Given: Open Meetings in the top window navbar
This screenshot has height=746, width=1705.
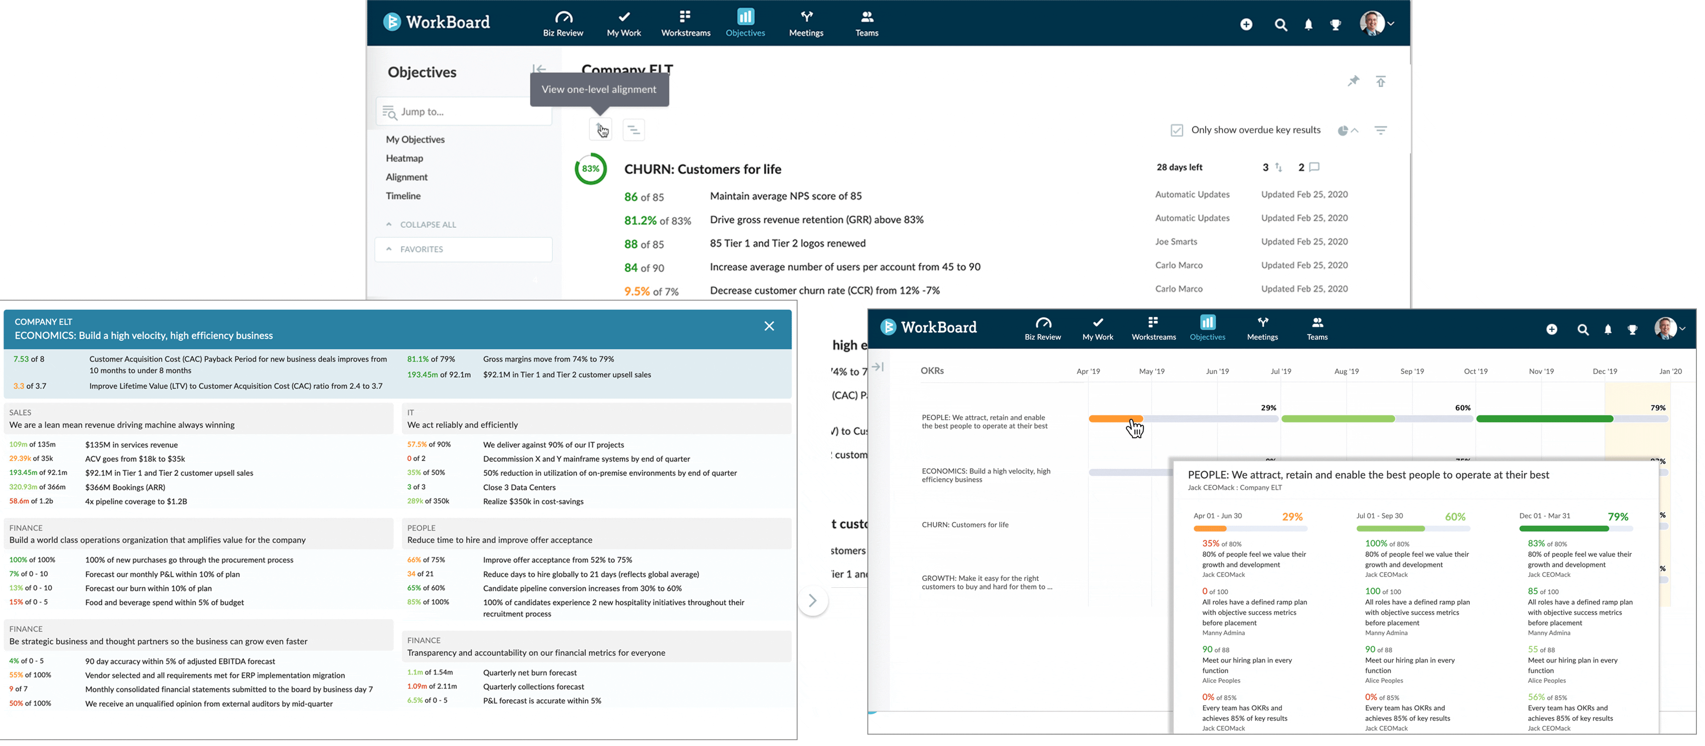Looking at the screenshot, I should [806, 23].
